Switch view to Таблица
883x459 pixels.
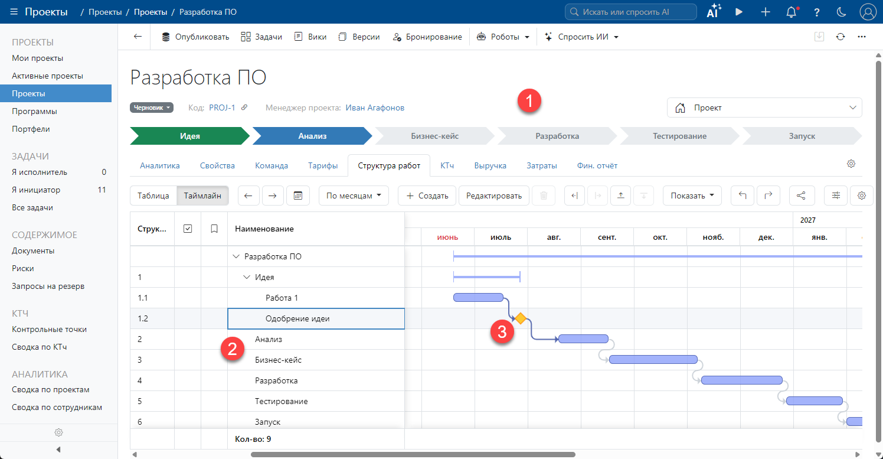click(153, 196)
